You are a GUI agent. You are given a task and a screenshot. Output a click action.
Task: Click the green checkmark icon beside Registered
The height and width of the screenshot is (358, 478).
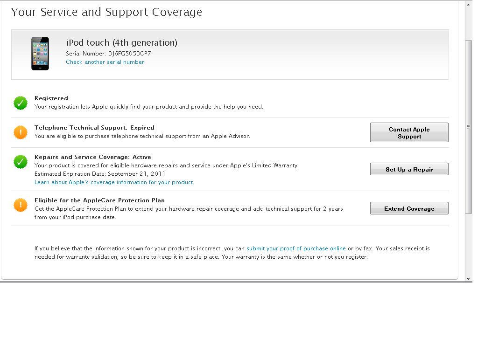click(x=21, y=103)
